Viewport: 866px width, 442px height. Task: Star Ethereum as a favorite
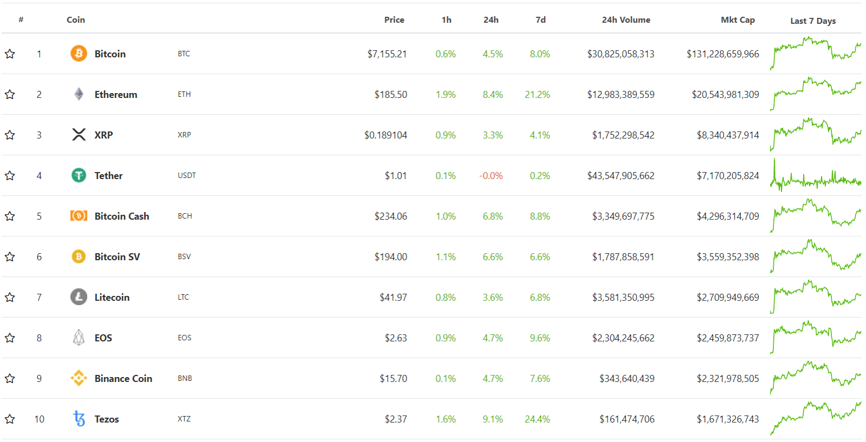[10, 94]
